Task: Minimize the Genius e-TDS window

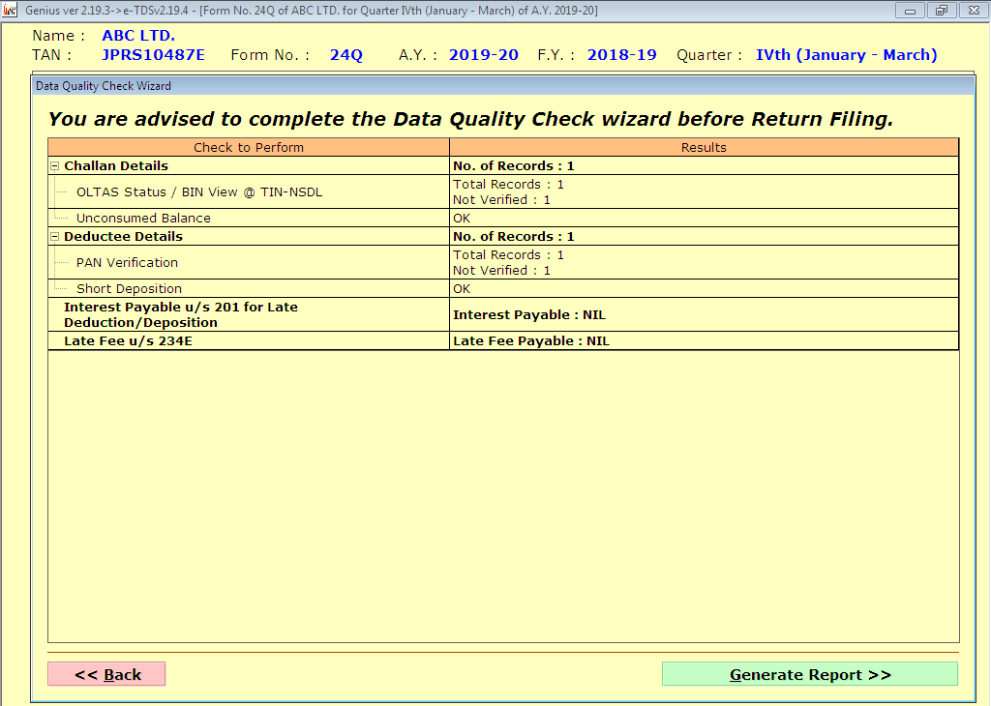Action: (910, 10)
